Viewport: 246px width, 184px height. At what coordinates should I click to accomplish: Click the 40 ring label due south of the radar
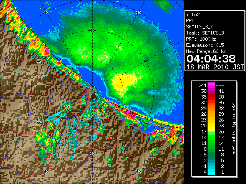pos(92,153)
